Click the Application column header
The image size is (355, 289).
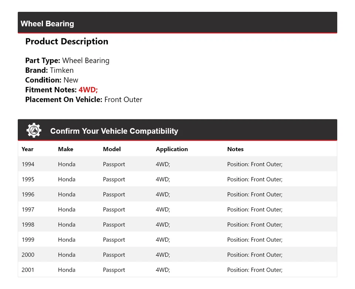click(172, 149)
